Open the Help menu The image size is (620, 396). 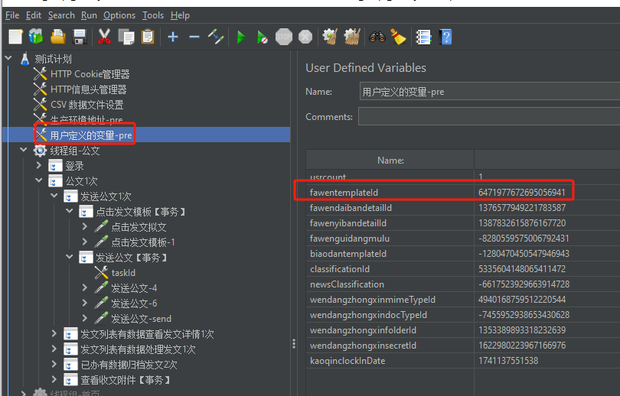(181, 15)
